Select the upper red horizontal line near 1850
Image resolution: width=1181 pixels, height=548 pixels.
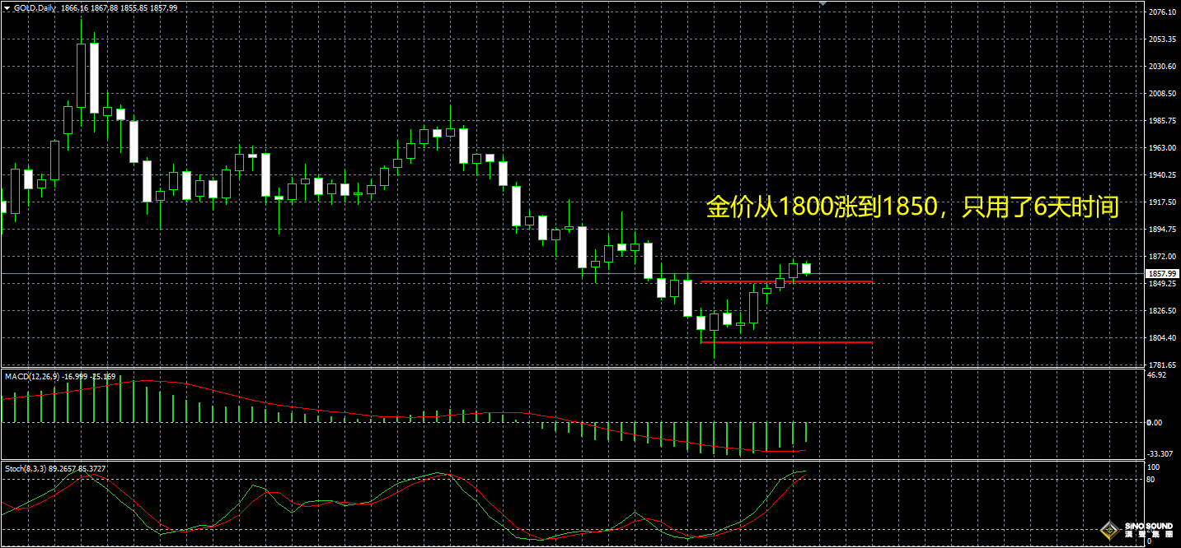tap(786, 281)
